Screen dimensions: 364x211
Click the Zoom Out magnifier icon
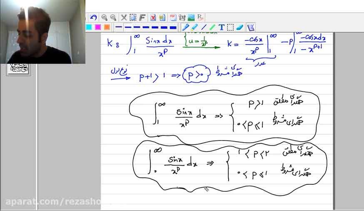tap(113, 18)
